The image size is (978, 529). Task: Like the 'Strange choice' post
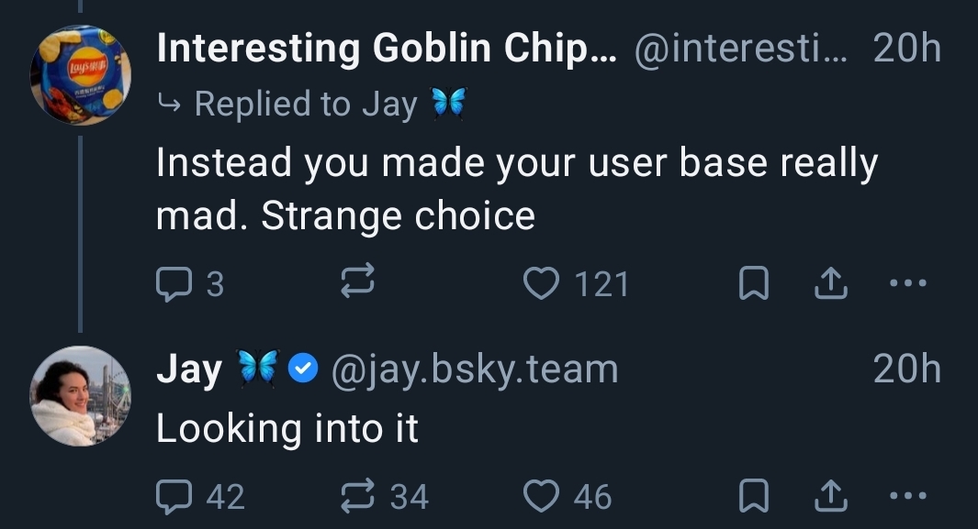pyautogui.click(x=542, y=284)
